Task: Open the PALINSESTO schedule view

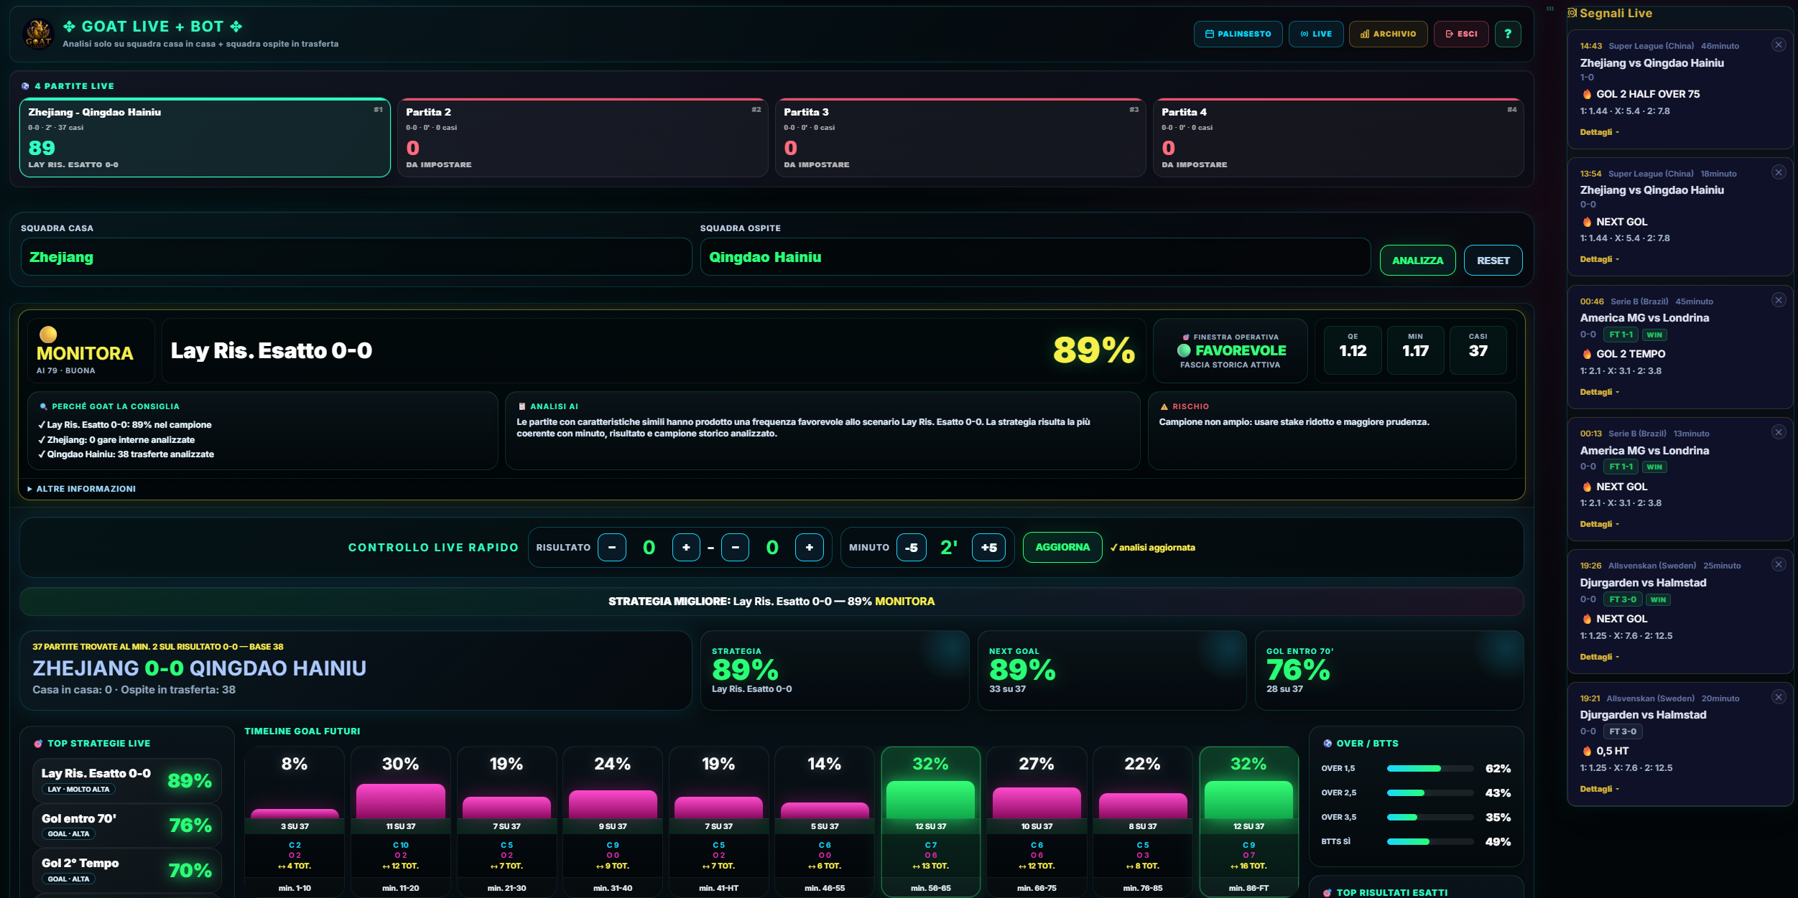Action: click(x=1238, y=34)
